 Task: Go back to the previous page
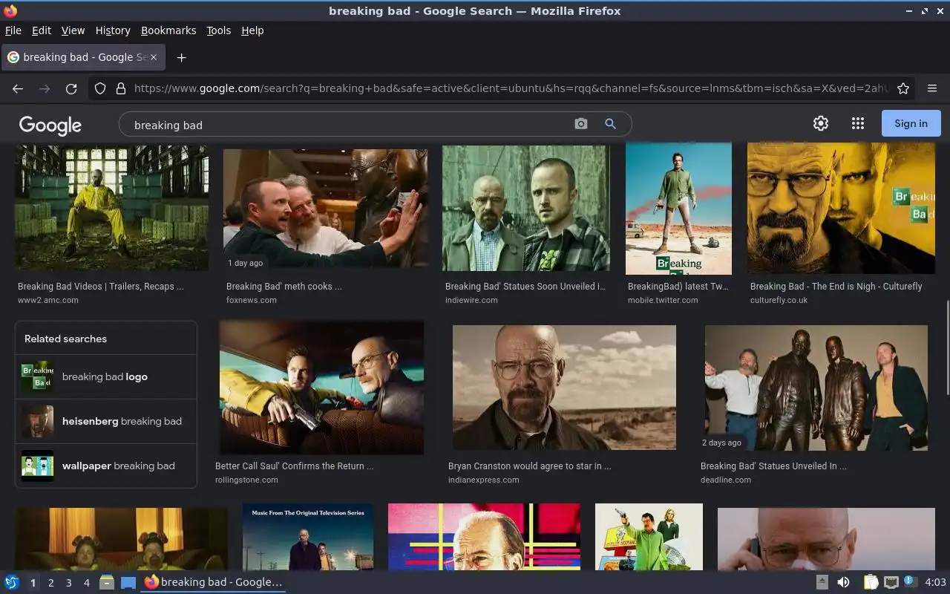[18, 88]
